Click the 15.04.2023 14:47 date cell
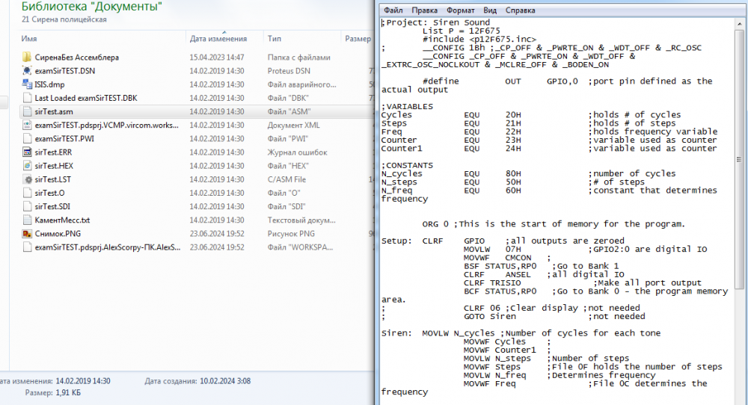This screenshot has height=405, width=748. [217, 58]
